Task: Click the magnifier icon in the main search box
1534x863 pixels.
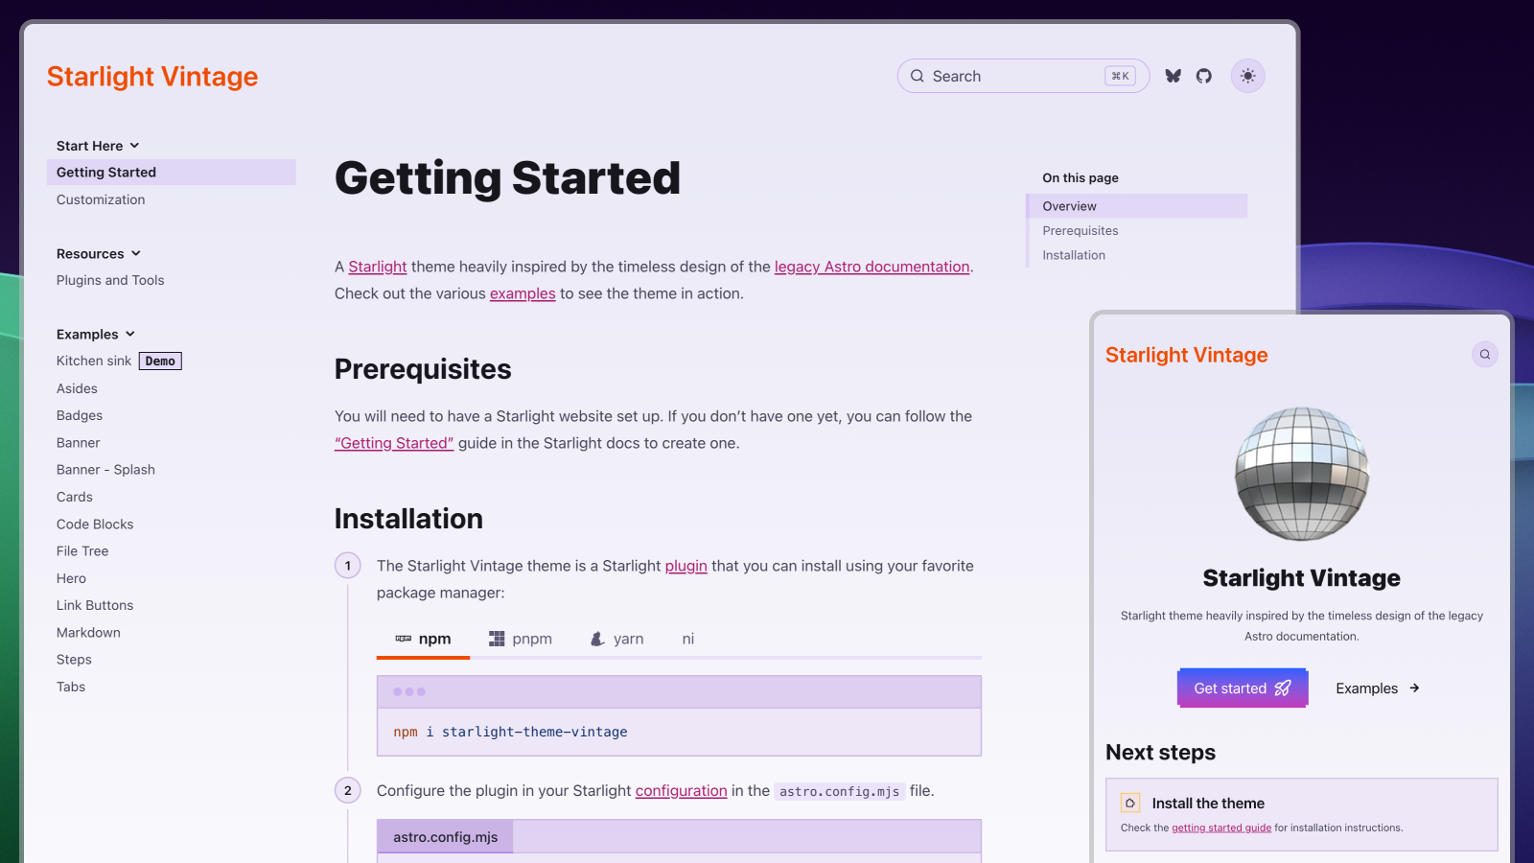Action: point(918,76)
